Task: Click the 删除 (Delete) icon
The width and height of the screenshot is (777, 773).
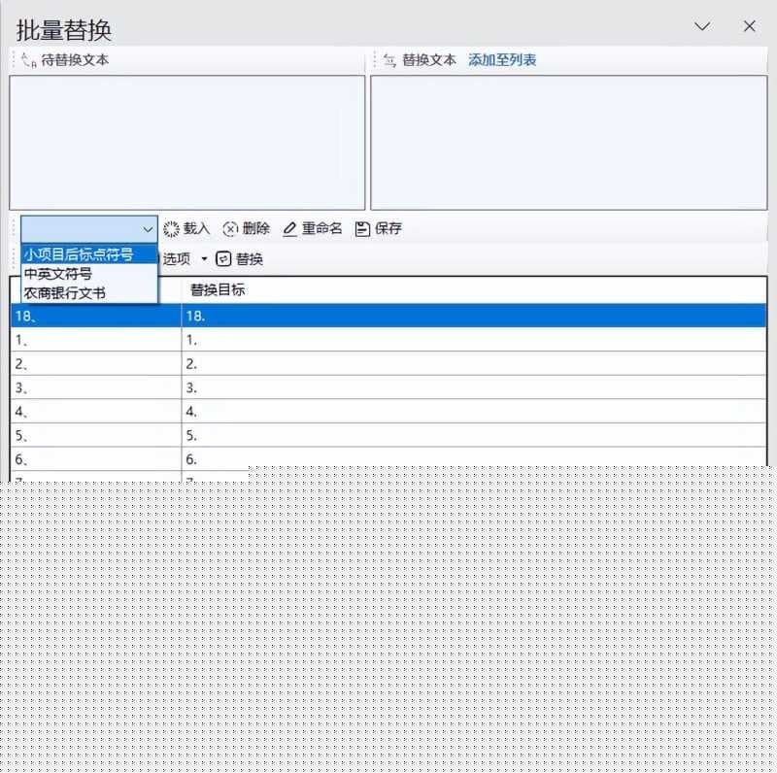Action: [x=228, y=229]
